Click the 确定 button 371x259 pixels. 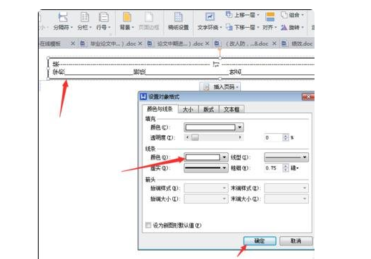pos(259,241)
